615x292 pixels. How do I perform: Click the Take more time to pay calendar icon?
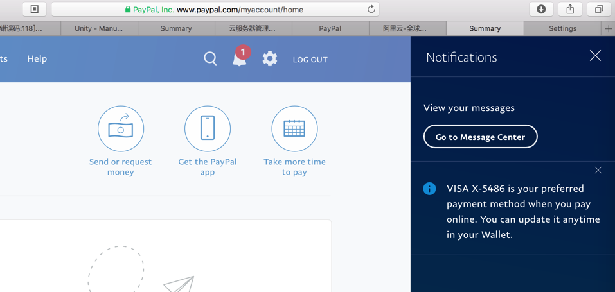click(294, 129)
